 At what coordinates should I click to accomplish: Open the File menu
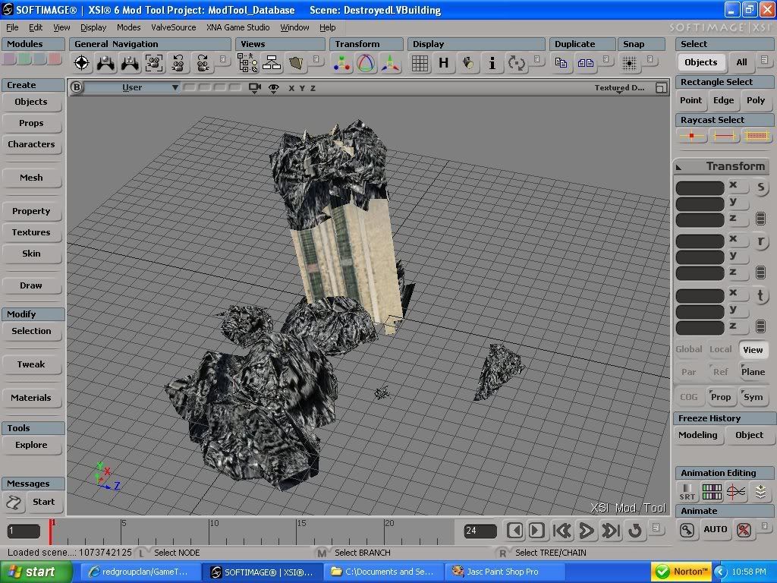point(12,27)
